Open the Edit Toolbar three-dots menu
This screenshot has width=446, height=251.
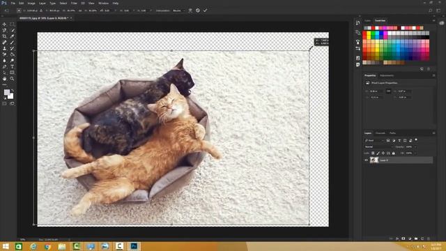(x=4, y=84)
